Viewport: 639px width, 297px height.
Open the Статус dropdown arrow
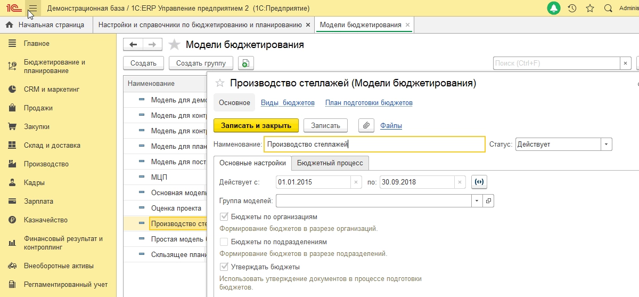pyautogui.click(x=607, y=144)
